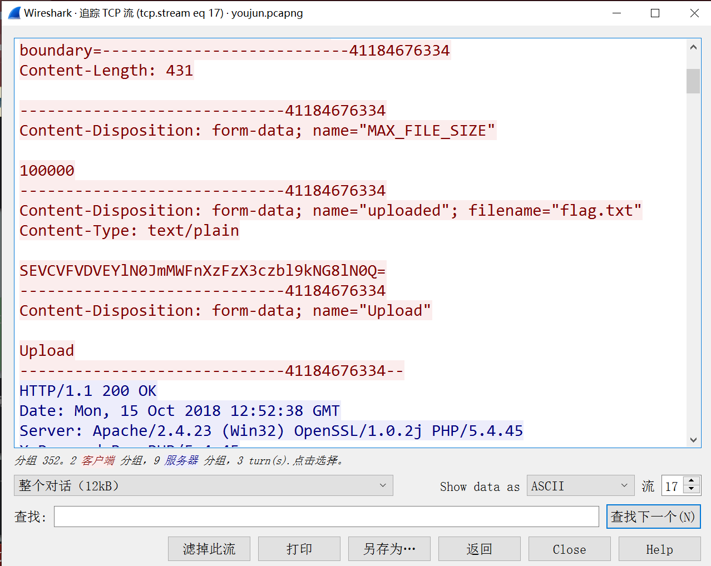Click the 查找 search input field

click(x=326, y=517)
